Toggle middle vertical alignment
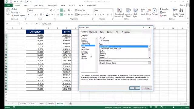194x109 pixels. point(61,10)
